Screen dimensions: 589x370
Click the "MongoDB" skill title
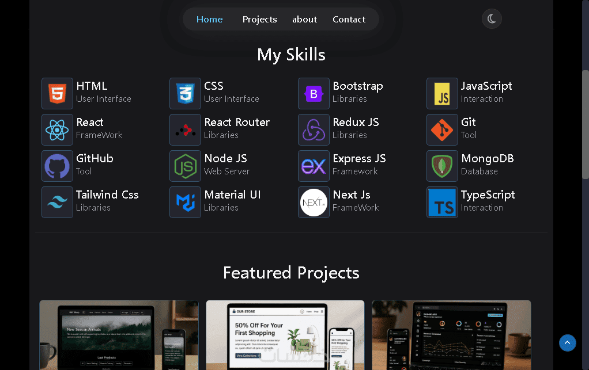(488, 159)
